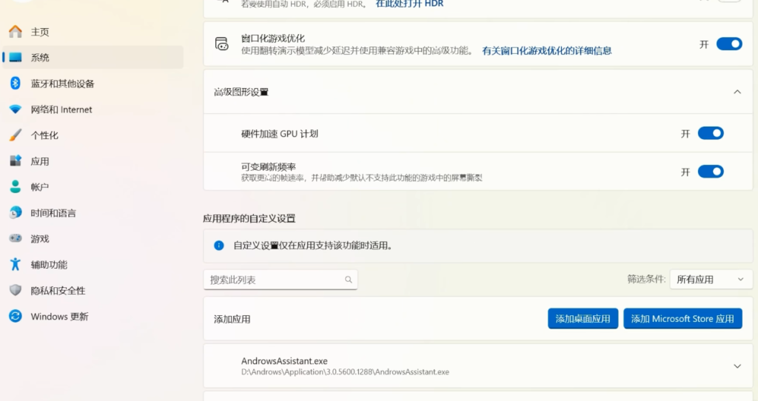Click the Apps (应用) icon

click(15, 161)
